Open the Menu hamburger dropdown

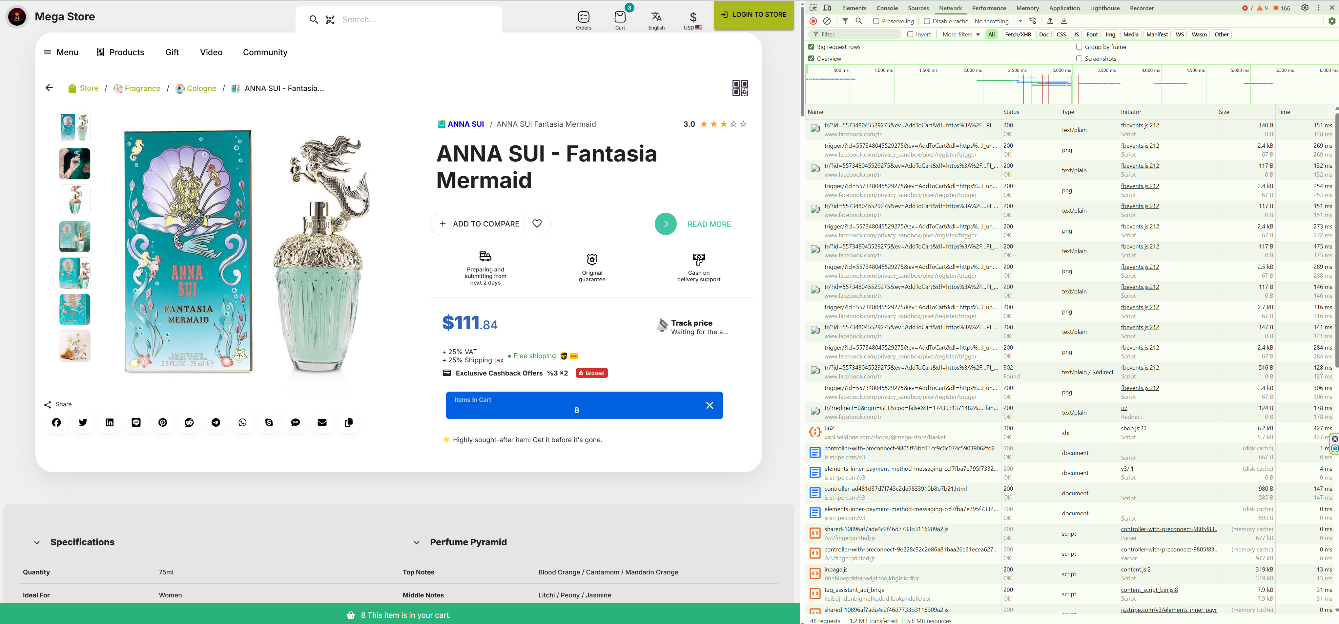click(x=61, y=52)
